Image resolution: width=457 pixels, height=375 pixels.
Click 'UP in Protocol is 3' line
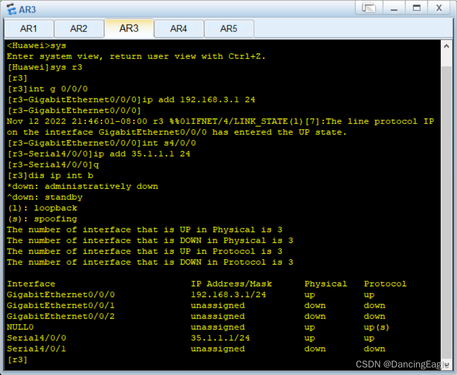pos(144,251)
